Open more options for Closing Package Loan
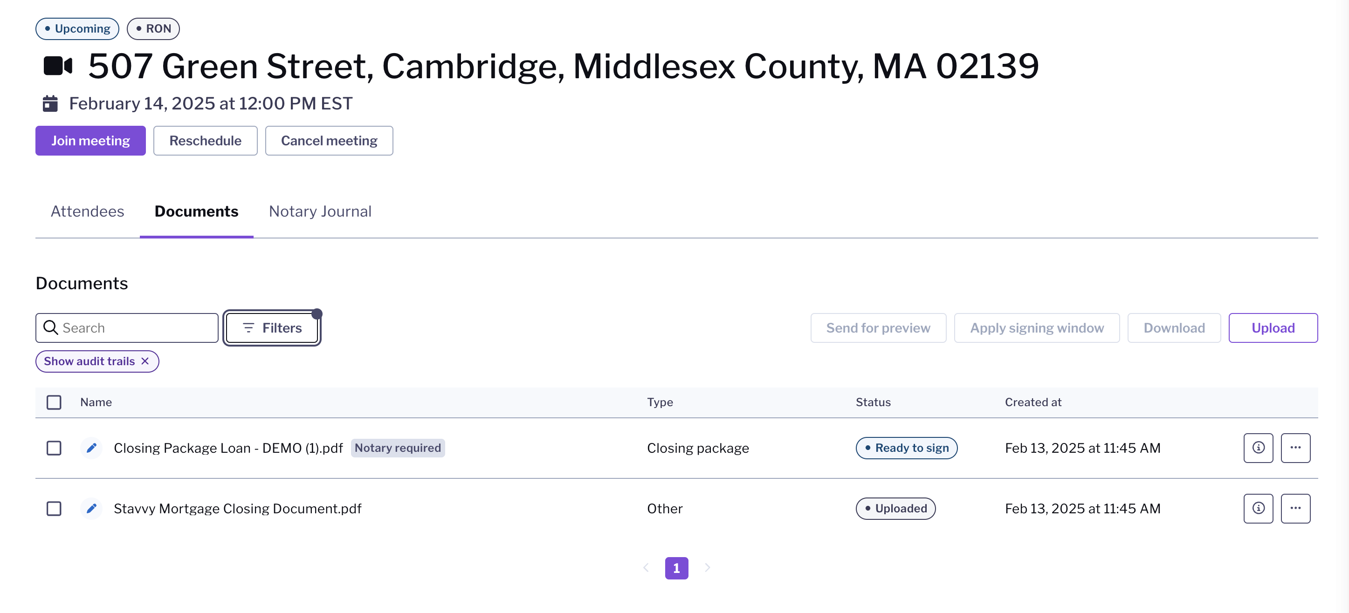The width and height of the screenshot is (1349, 613). tap(1295, 448)
